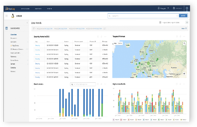Click the Date column header in alerts table
The image size is (197, 127).
coord(48,42)
